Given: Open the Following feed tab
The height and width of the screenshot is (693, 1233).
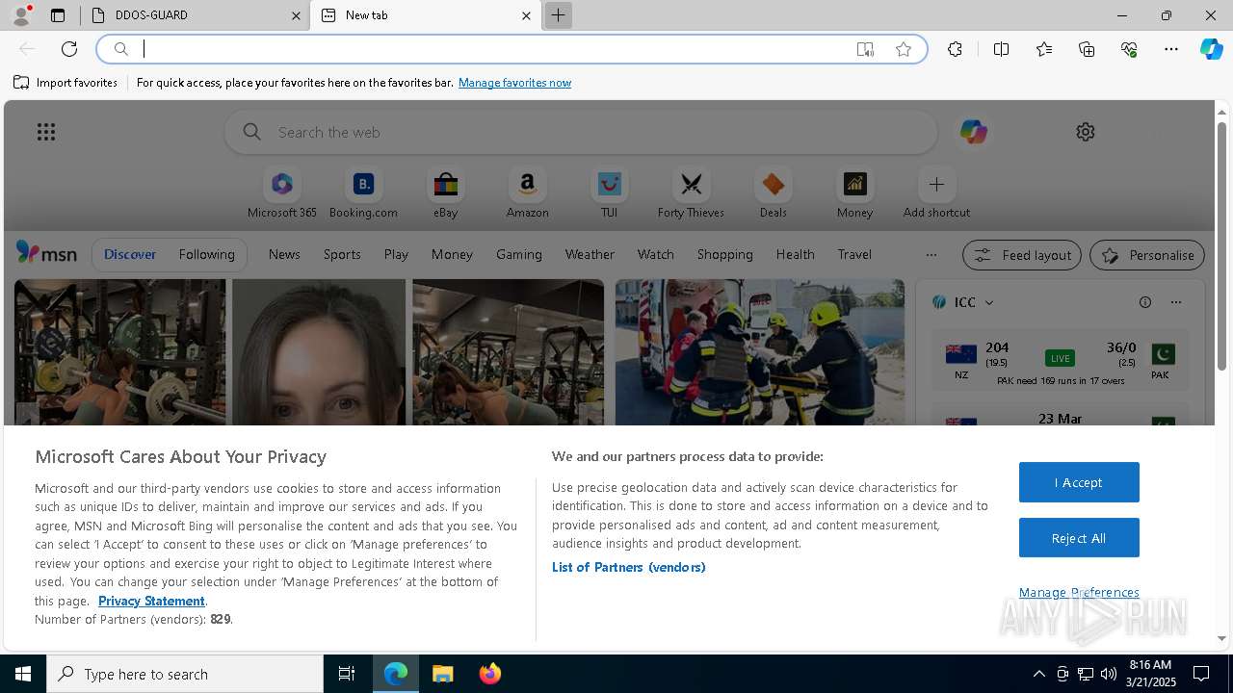Looking at the screenshot, I should (x=206, y=254).
